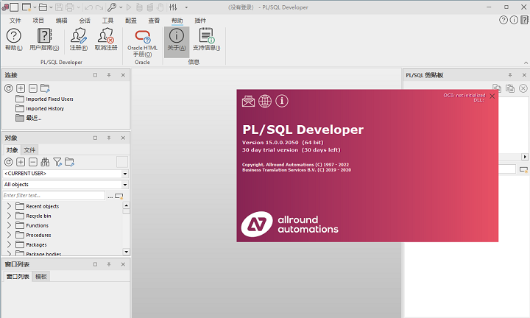Open the <CURRENT USER> dropdown
Image resolution: width=530 pixels, height=318 pixels.
[x=125, y=174]
